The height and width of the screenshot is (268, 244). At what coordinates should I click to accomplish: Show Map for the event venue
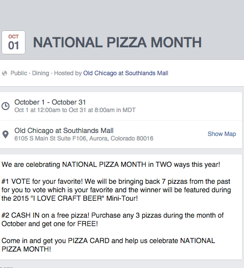pyautogui.click(x=222, y=134)
